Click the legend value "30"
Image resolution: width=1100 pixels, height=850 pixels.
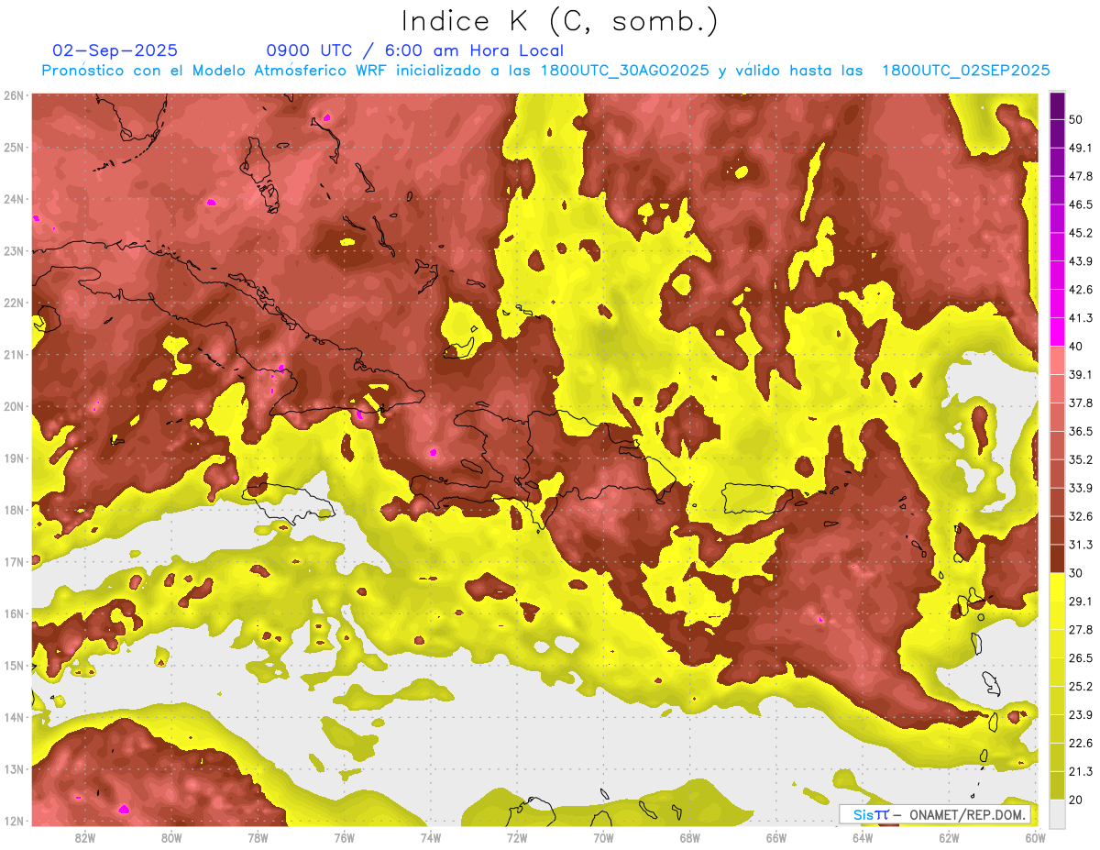coord(1077,572)
